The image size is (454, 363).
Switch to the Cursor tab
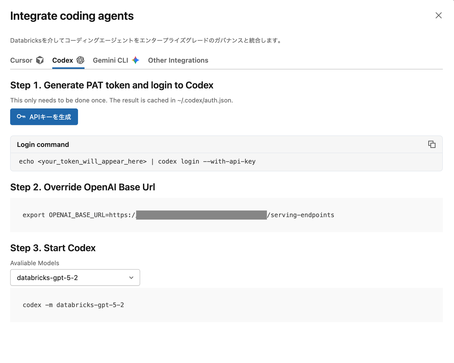(x=21, y=60)
